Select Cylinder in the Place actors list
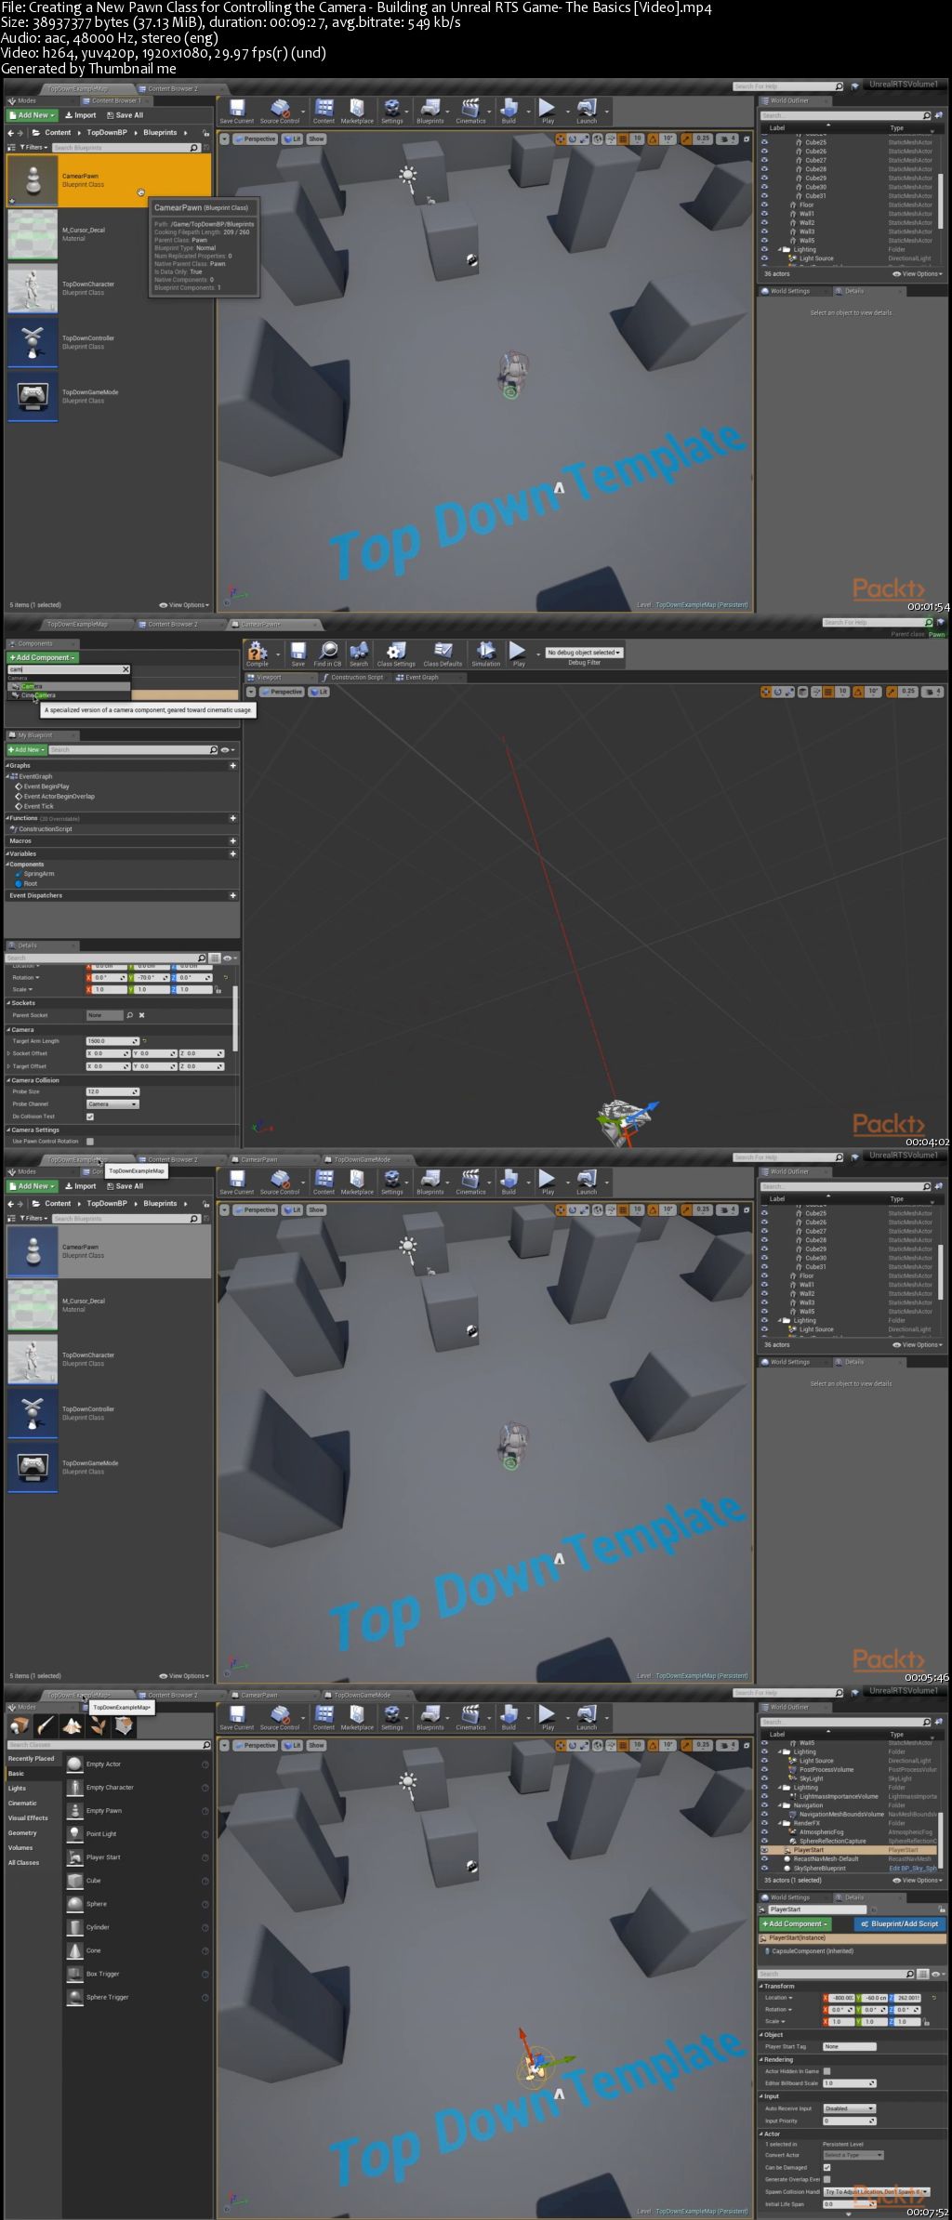Image resolution: width=952 pixels, height=2220 pixels. coord(137,1927)
